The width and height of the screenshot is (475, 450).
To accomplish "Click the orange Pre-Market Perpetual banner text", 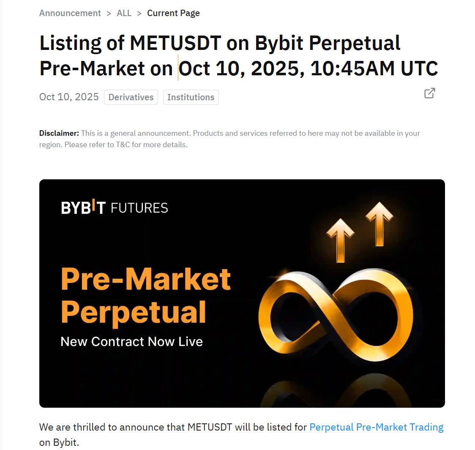I will click(146, 295).
